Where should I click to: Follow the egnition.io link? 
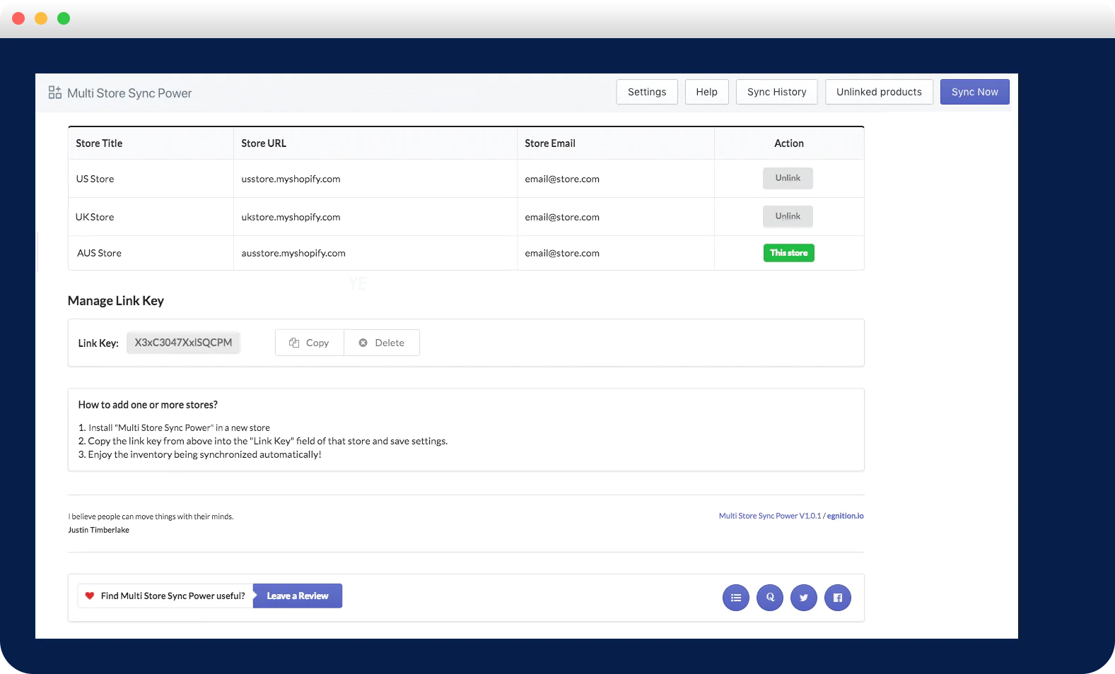(x=846, y=516)
